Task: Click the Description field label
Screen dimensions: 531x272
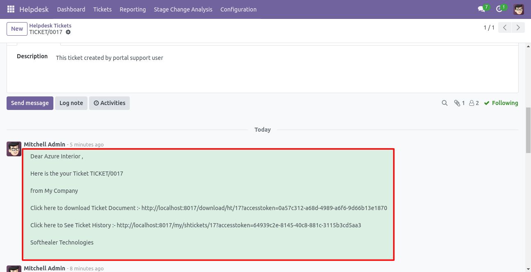Action: (32, 56)
